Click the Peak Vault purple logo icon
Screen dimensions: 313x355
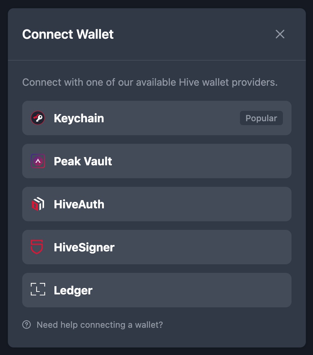[x=38, y=161]
